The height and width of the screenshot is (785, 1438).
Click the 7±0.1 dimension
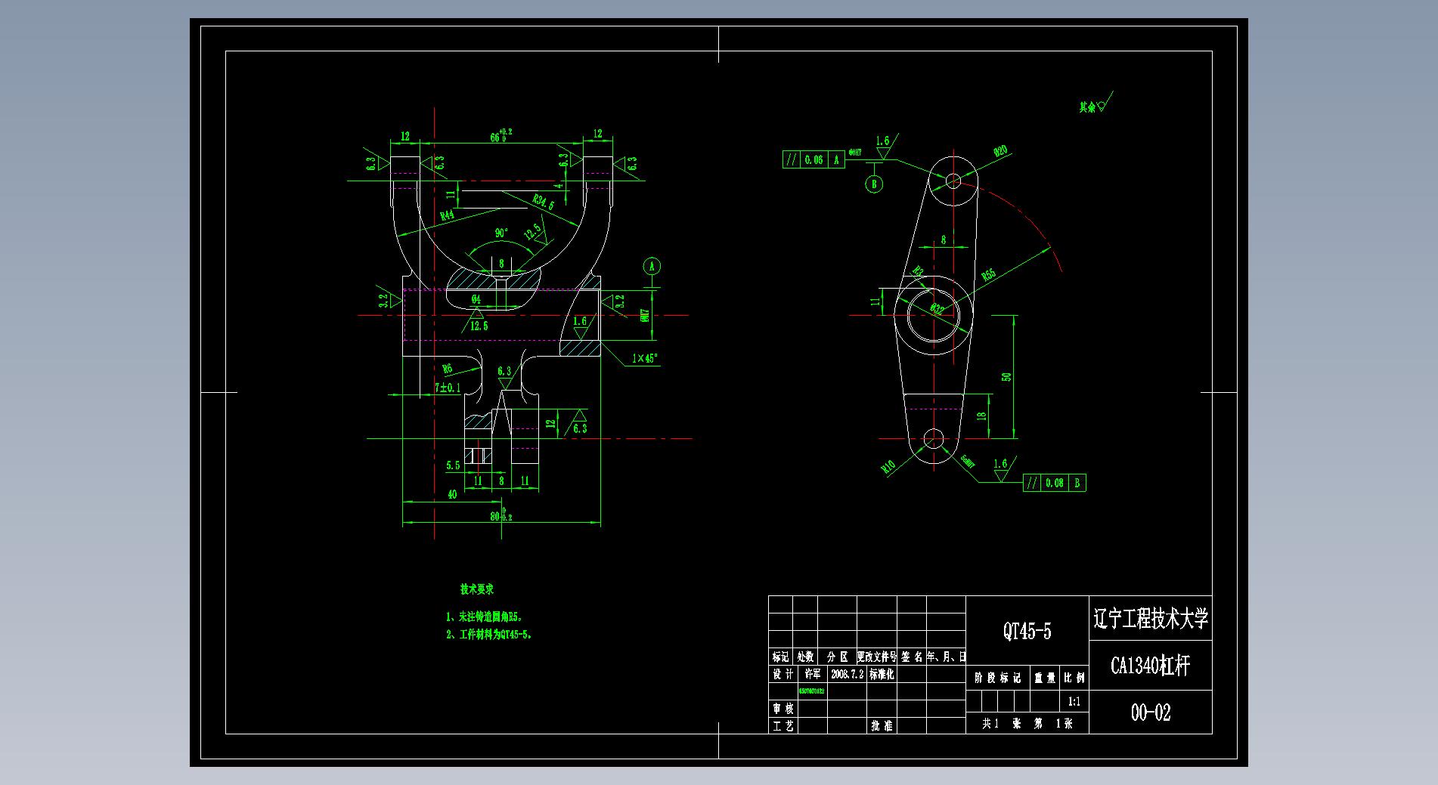[448, 388]
